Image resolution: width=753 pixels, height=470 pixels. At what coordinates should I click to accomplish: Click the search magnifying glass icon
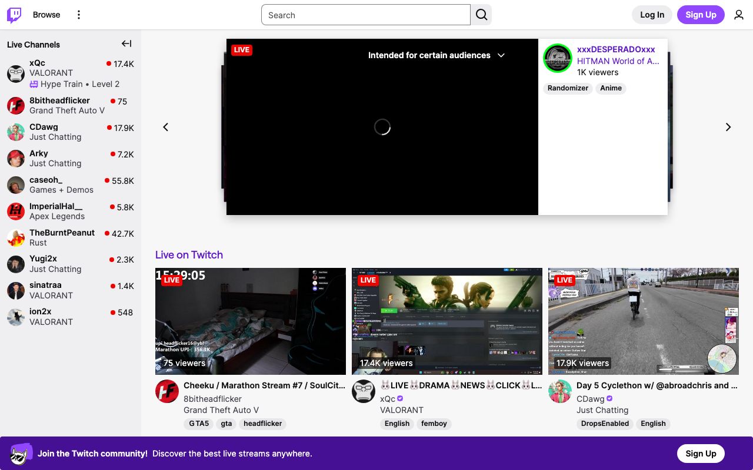pos(481,15)
